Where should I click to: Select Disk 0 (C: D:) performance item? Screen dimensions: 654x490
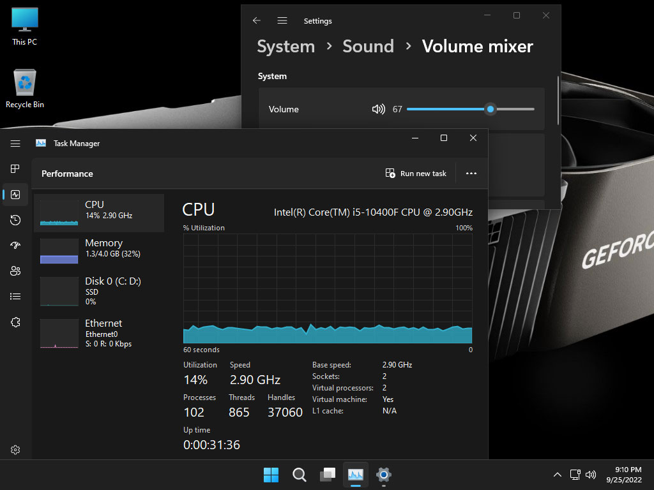(99, 291)
